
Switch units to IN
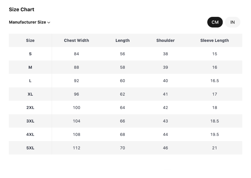click(232, 22)
